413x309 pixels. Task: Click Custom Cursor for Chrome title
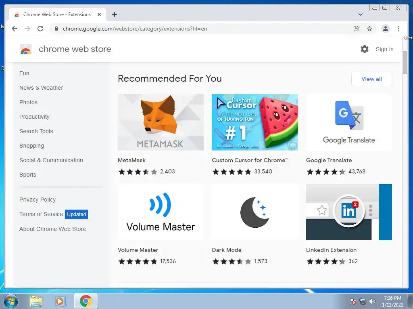(250, 160)
